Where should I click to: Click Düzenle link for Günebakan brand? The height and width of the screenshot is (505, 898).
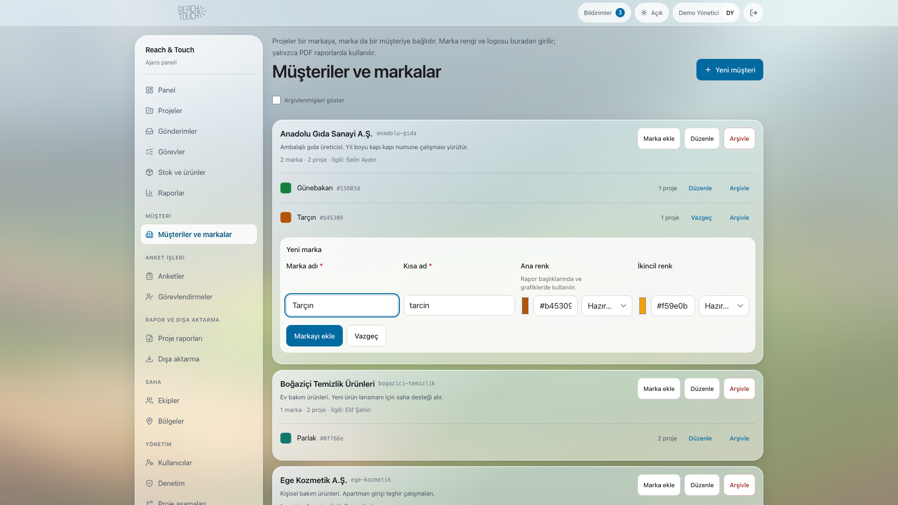point(700,188)
